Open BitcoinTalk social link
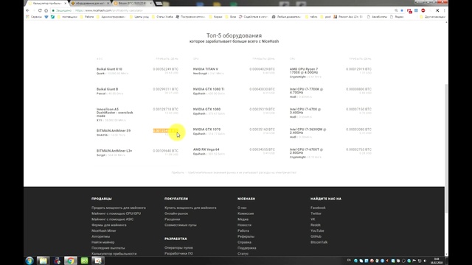The image size is (472, 265). tap(319, 242)
